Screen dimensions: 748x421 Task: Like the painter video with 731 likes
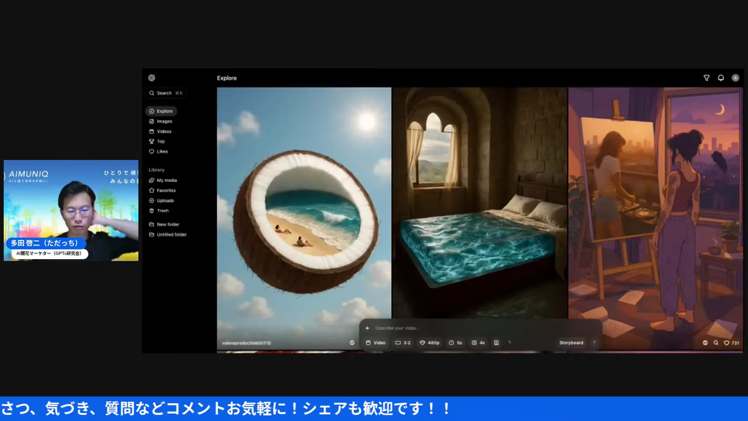731,343
